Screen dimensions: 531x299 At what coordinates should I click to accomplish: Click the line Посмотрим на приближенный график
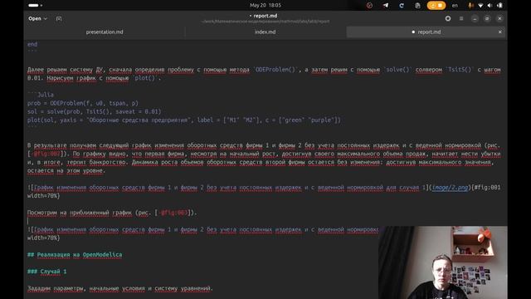[112, 213]
